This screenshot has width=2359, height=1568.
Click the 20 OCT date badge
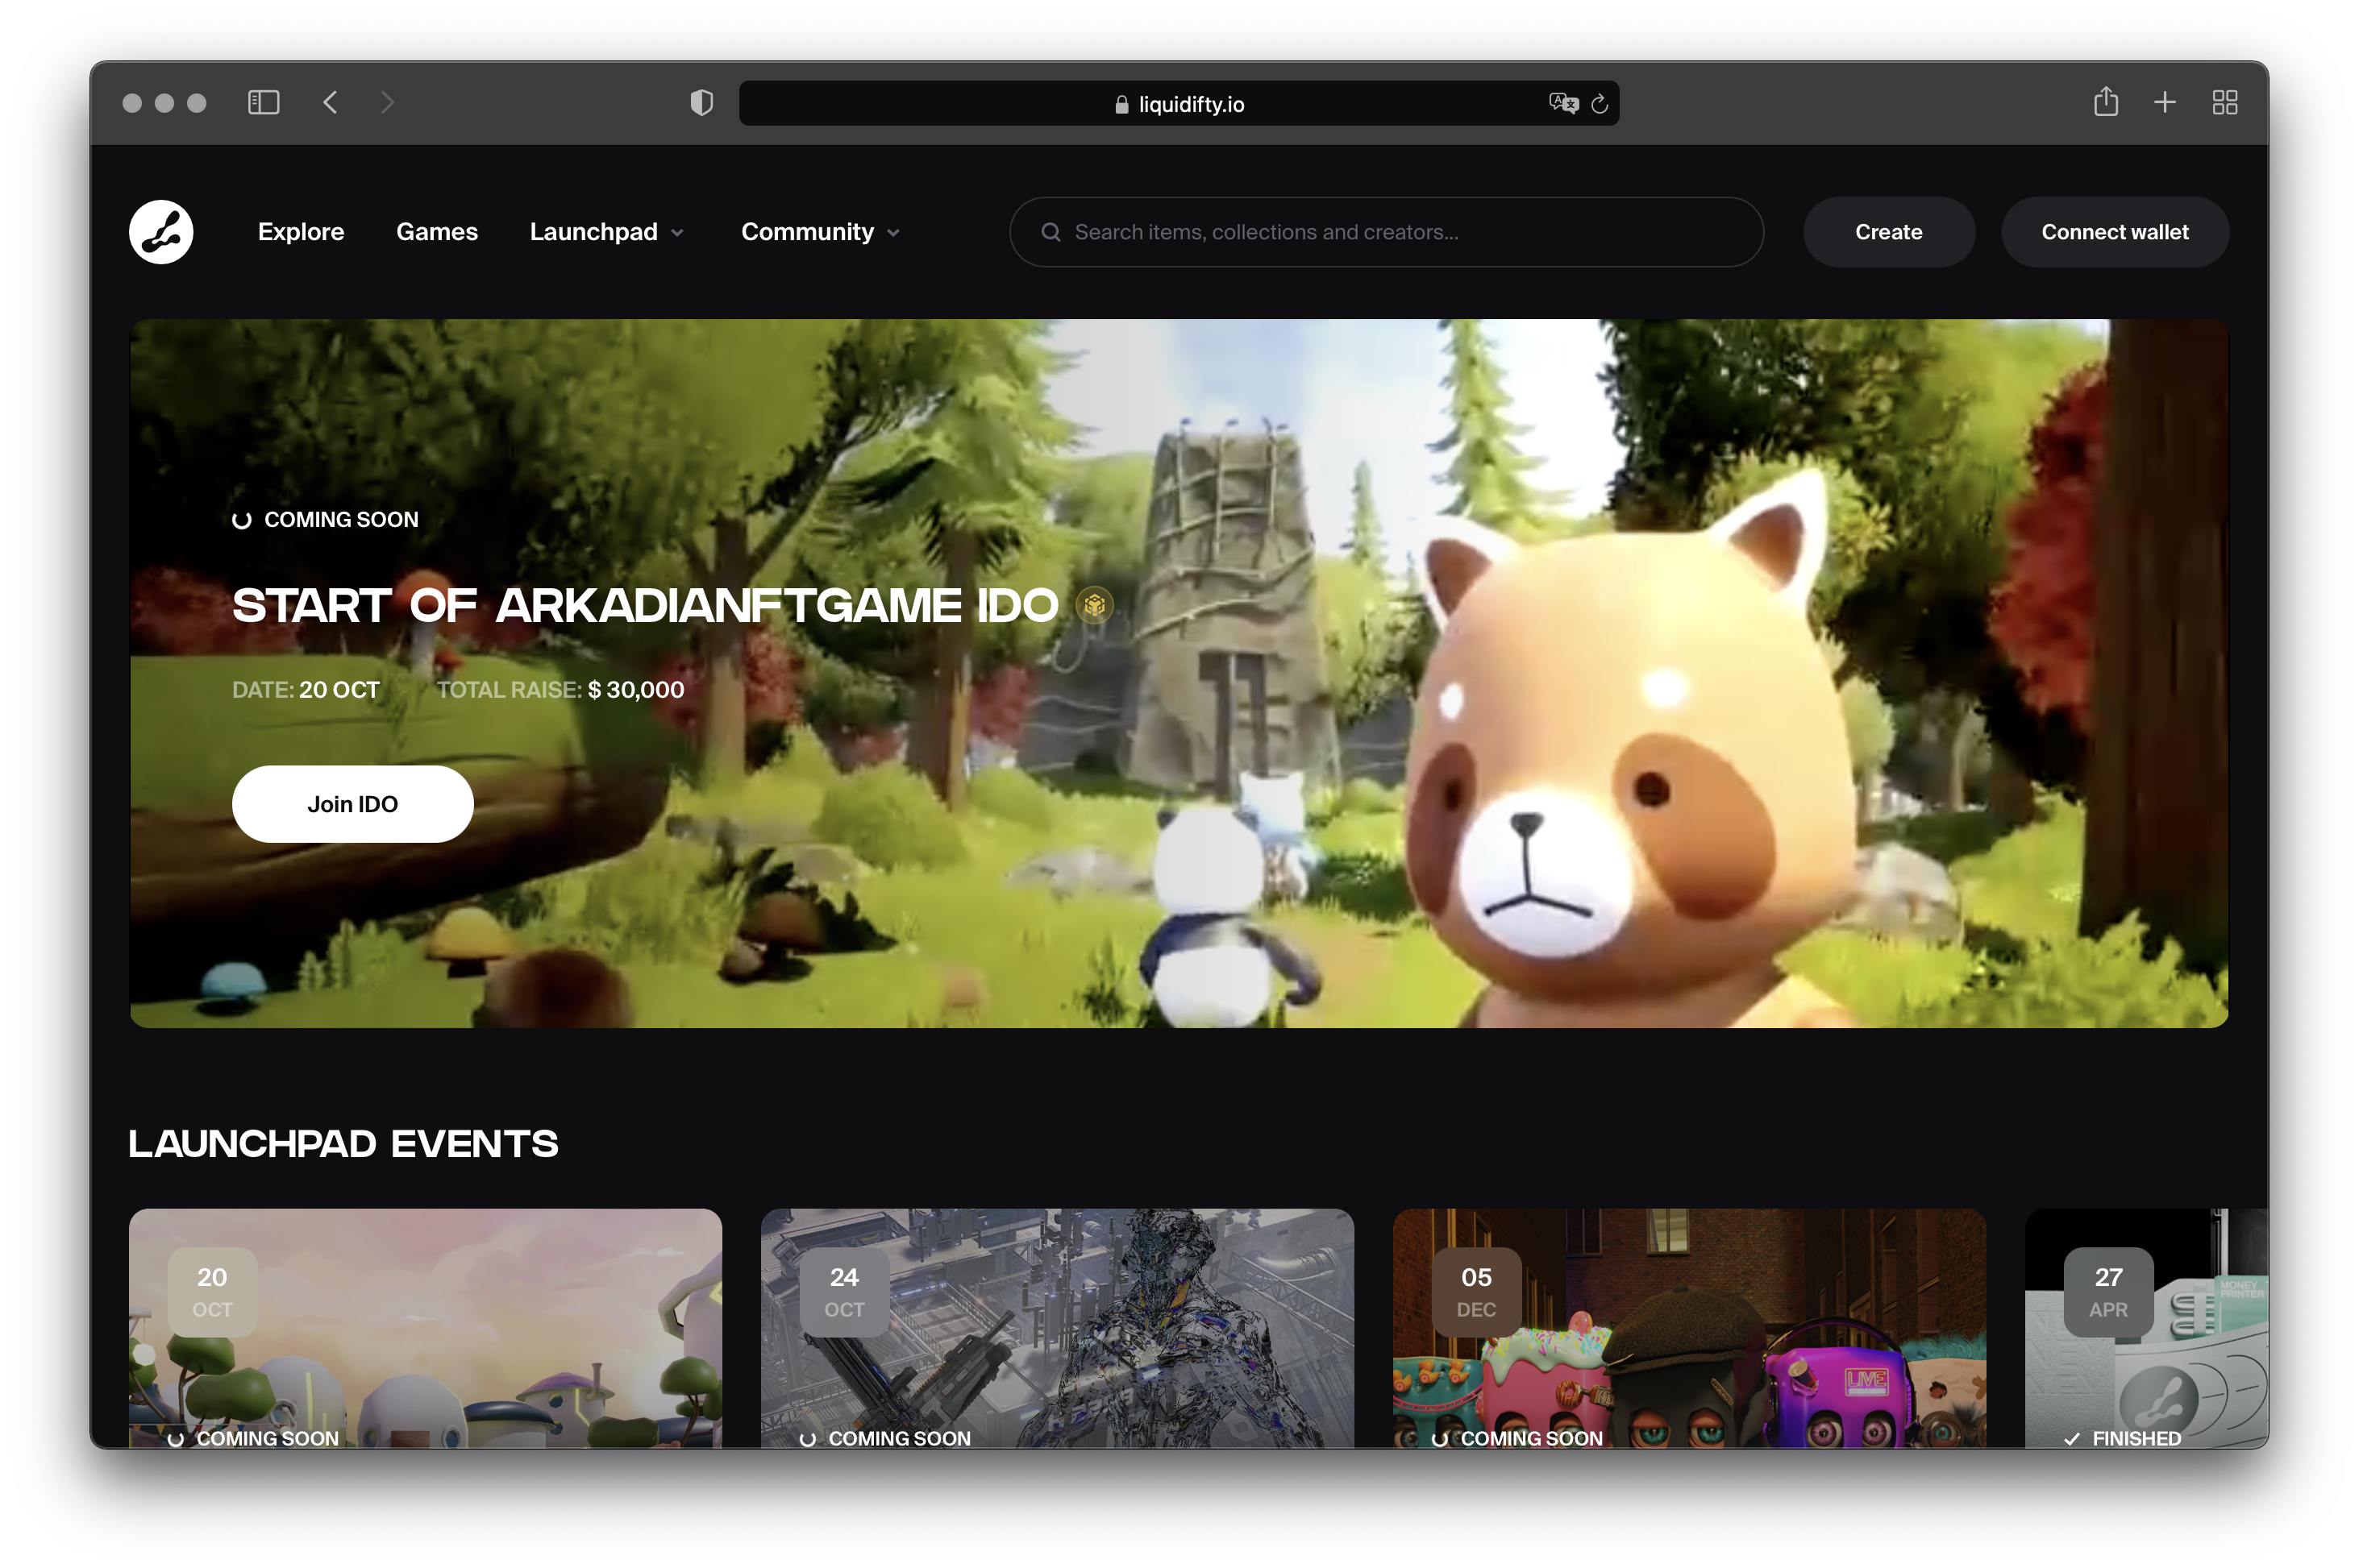[x=212, y=1292]
